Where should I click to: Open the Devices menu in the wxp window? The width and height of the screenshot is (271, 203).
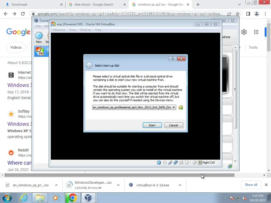click(85, 30)
